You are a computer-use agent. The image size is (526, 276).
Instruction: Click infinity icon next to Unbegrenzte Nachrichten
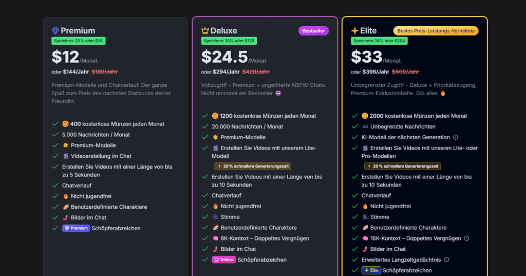pos(365,126)
